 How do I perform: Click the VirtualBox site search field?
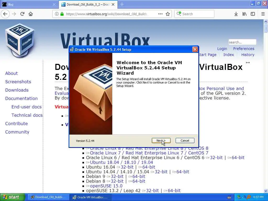click(x=242, y=42)
